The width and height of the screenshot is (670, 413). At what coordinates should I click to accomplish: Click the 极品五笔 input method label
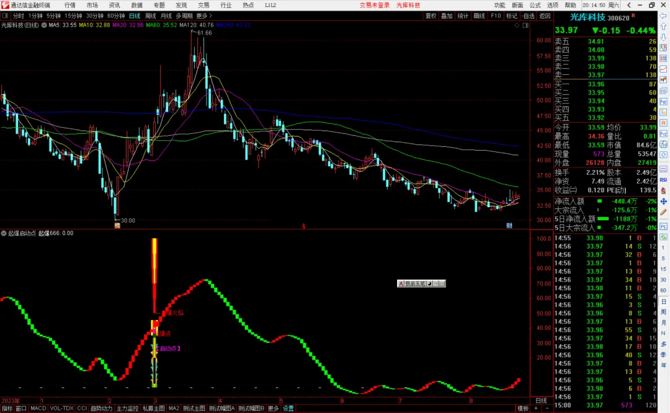point(415,283)
